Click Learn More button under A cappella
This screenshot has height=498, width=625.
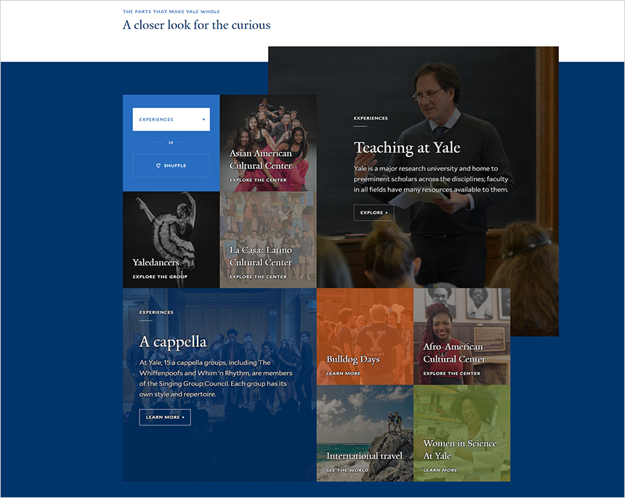(x=165, y=417)
